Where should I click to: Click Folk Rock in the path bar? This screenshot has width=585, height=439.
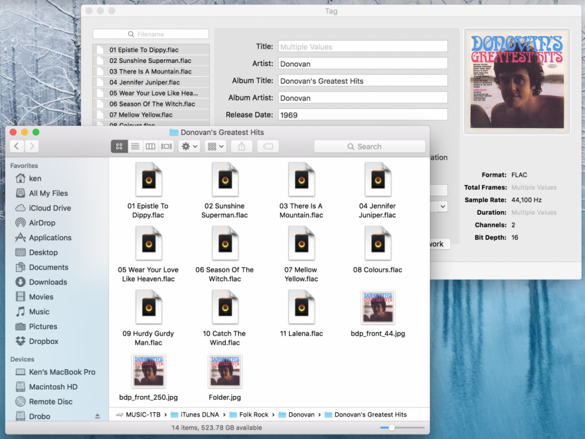(249, 415)
